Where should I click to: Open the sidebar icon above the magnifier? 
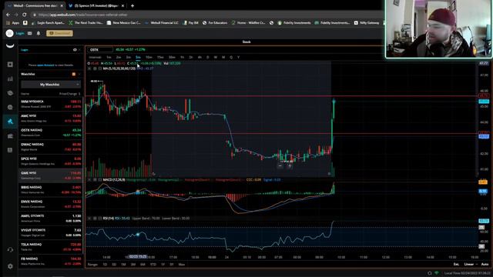click(10, 93)
